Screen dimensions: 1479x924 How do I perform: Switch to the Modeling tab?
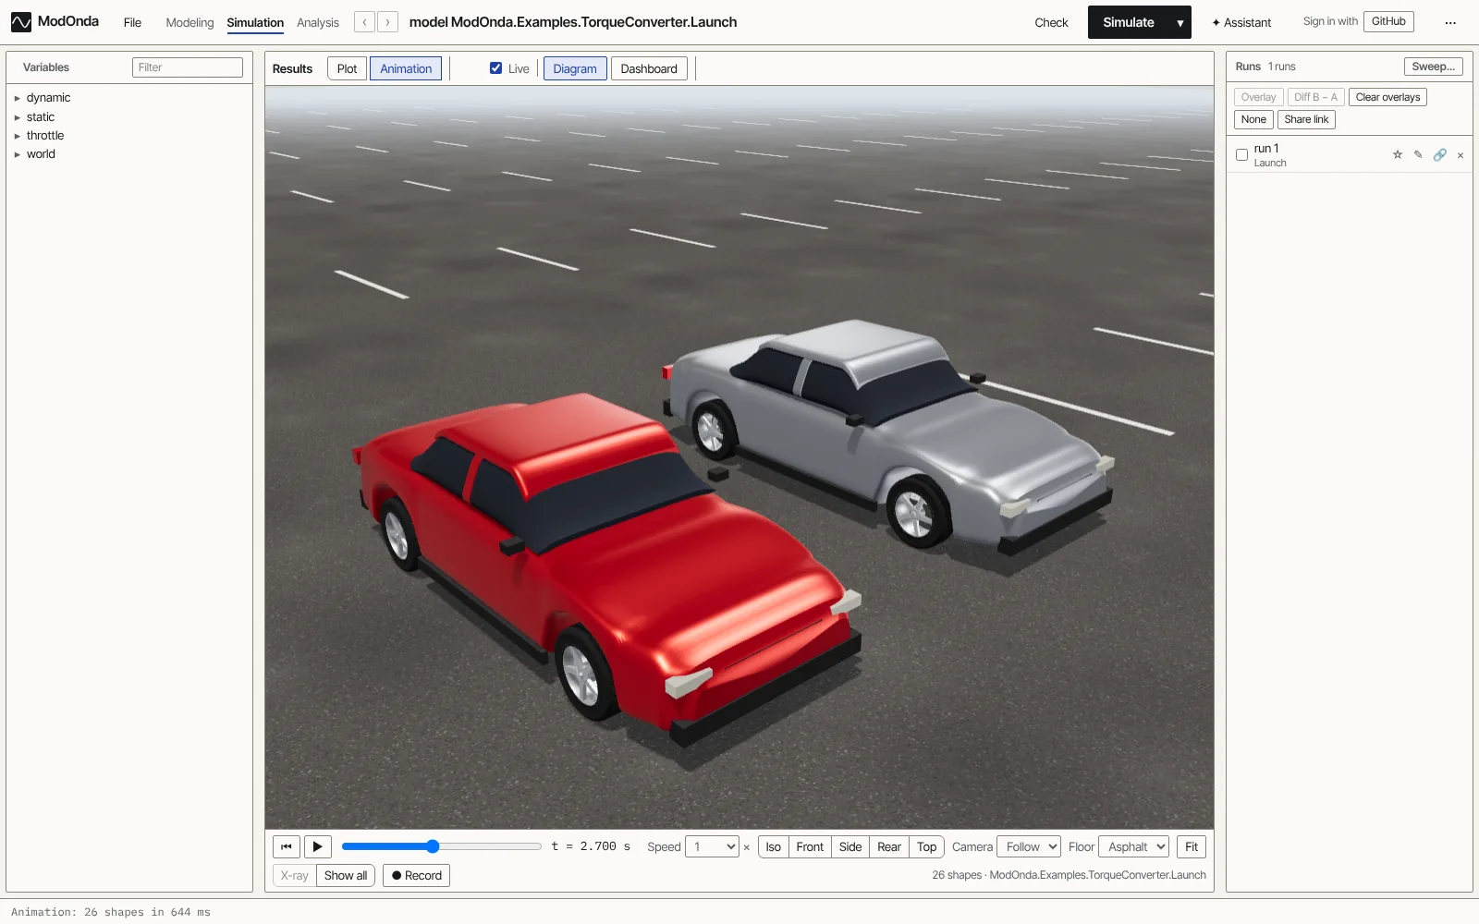[x=189, y=22]
